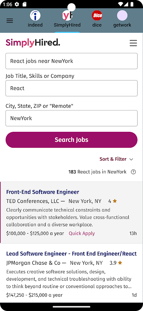Open Lead Software Engineer JPMorgan listing
The height and width of the screenshot is (311, 143).
click(x=71, y=254)
